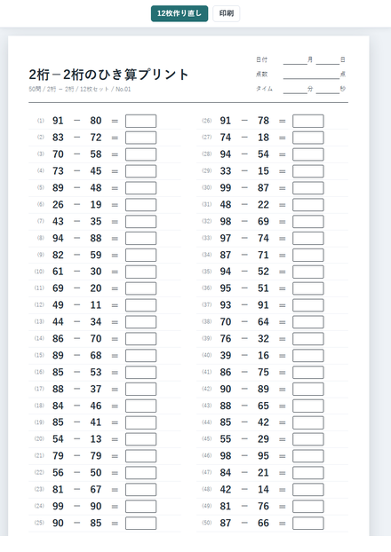Select answer box for 79 − 79
The image size is (391, 552).
coord(140,456)
